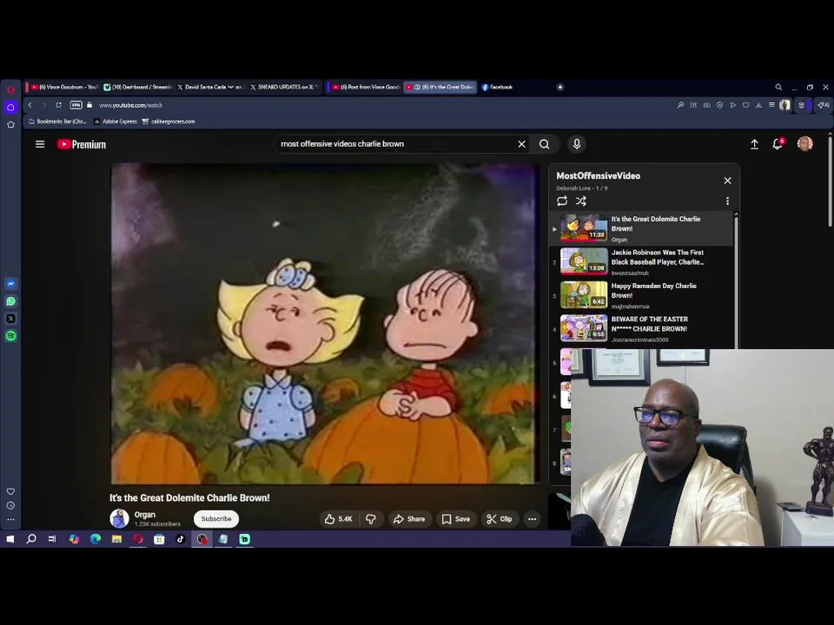The height and width of the screenshot is (625, 834).
Task: Click the video player to pause
Action: click(x=325, y=324)
